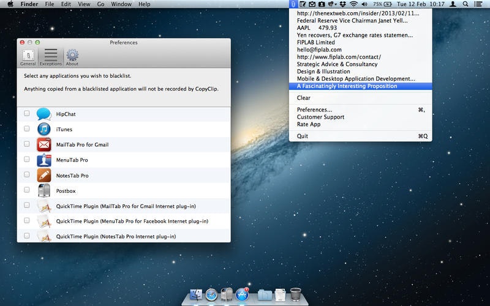Open the Finder menu
The height and width of the screenshot is (306, 490).
[29, 4]
